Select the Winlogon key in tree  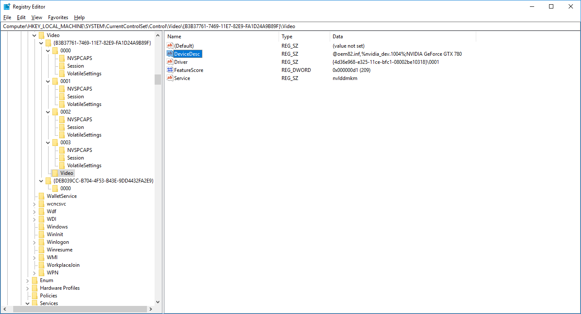[x=58, y=242]
